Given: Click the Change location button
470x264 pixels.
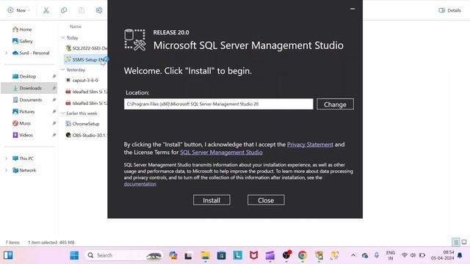Looking at the screenshot, I should [x=335, y=104].
